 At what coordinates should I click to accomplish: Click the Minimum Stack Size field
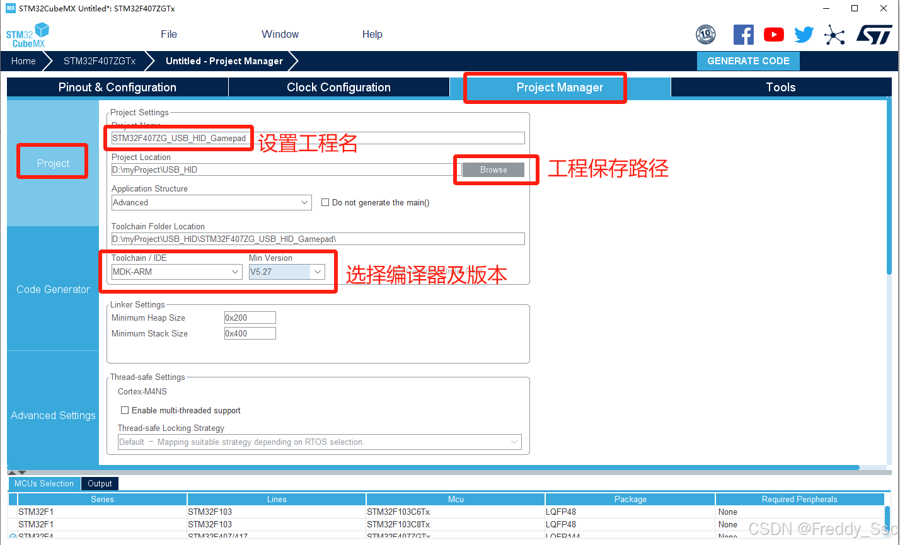click(x=250, y=333)
